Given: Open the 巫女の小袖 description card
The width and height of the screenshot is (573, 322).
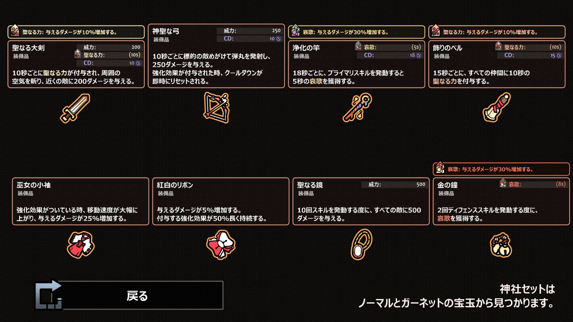Looking at the screenshot, I should 81,201.
